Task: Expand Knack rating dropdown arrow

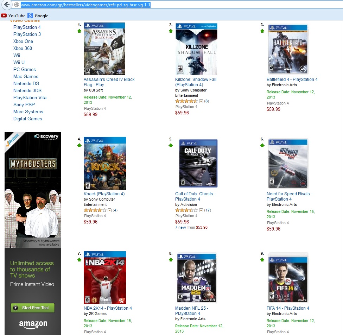Action: coord(110,210)
